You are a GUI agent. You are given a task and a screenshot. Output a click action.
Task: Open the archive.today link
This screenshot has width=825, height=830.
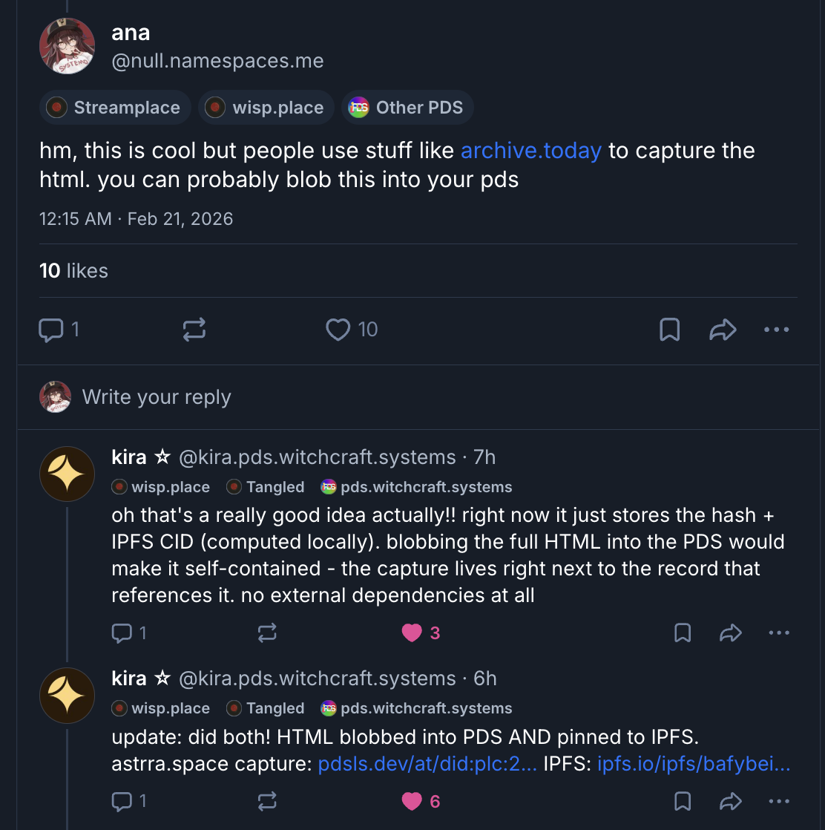[x=530, y=151]
